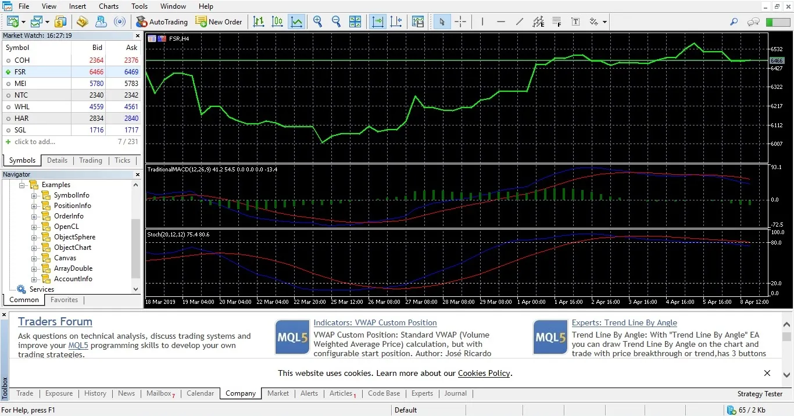The image size is (794, 416).
Task: Open the Cookies Policy link
Action: click(484, 373)
